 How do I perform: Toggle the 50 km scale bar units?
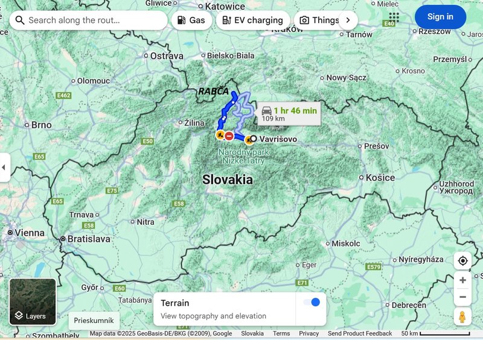[x=435, y=333]
